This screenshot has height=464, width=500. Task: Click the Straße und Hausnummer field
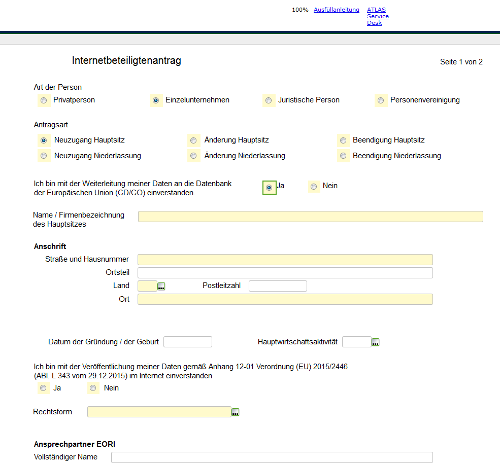coord(285,260)
